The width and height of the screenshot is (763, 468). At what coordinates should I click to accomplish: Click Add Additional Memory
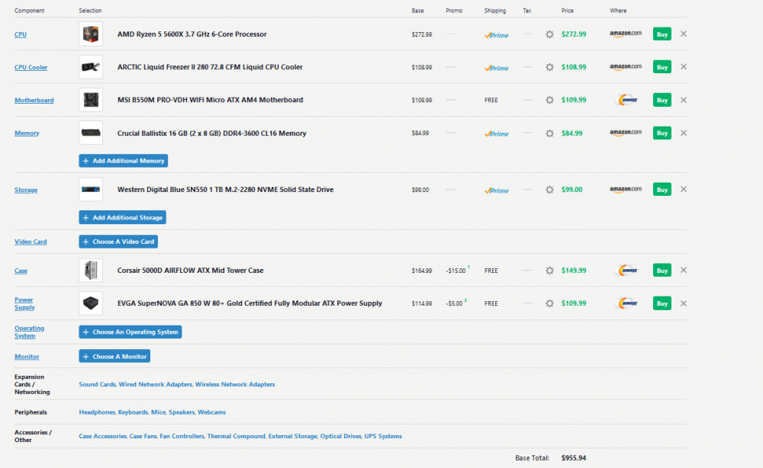(123, 160)
